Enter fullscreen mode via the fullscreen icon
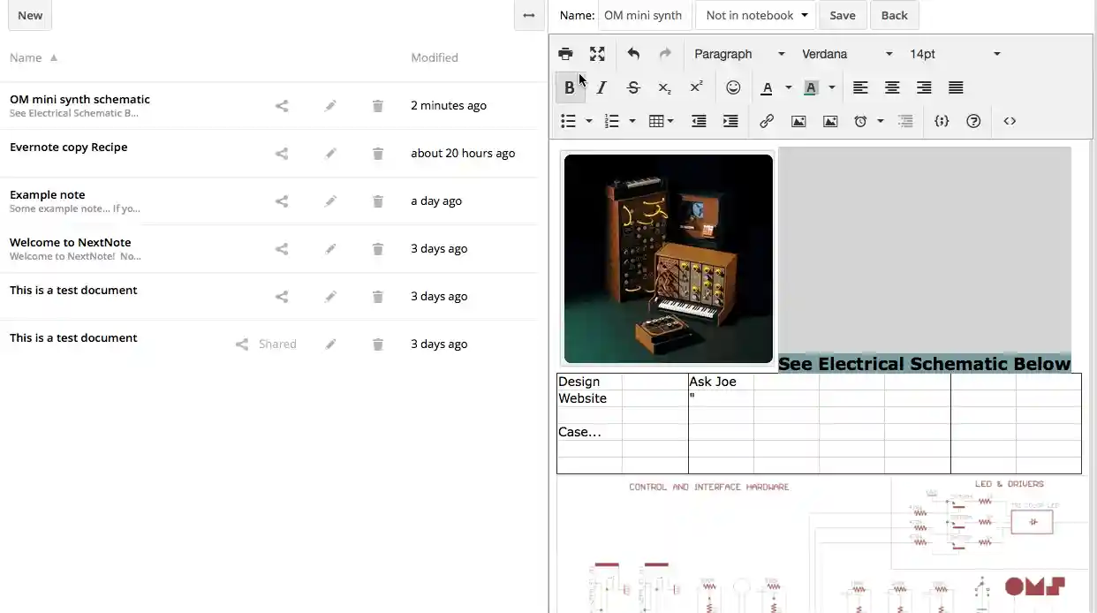1097x613 pixels. click(597, 54)
